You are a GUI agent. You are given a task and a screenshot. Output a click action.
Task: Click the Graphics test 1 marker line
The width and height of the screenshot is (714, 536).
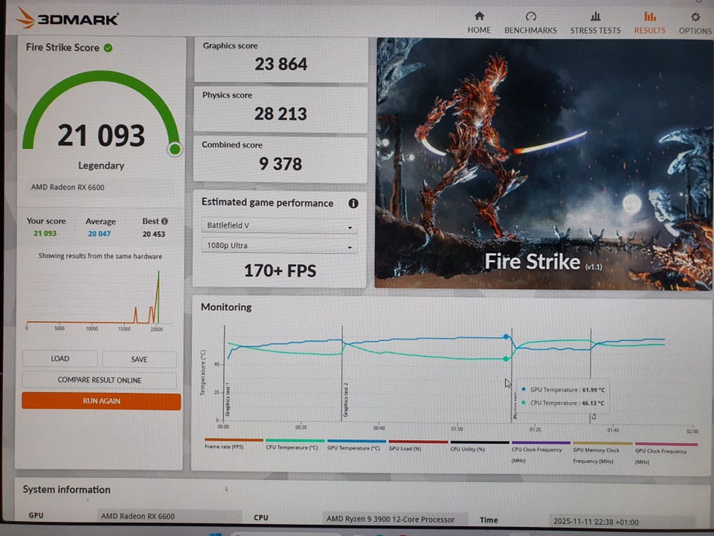point(225,373)
